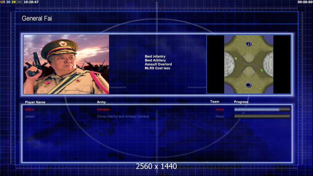Click the 00:00:00 timer display
The image size is (313, 176).
tap(305, 2)
